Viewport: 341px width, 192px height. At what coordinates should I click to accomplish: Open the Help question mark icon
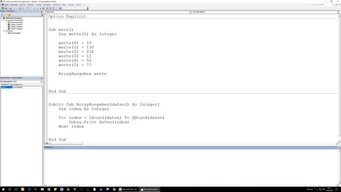(60, 9)
